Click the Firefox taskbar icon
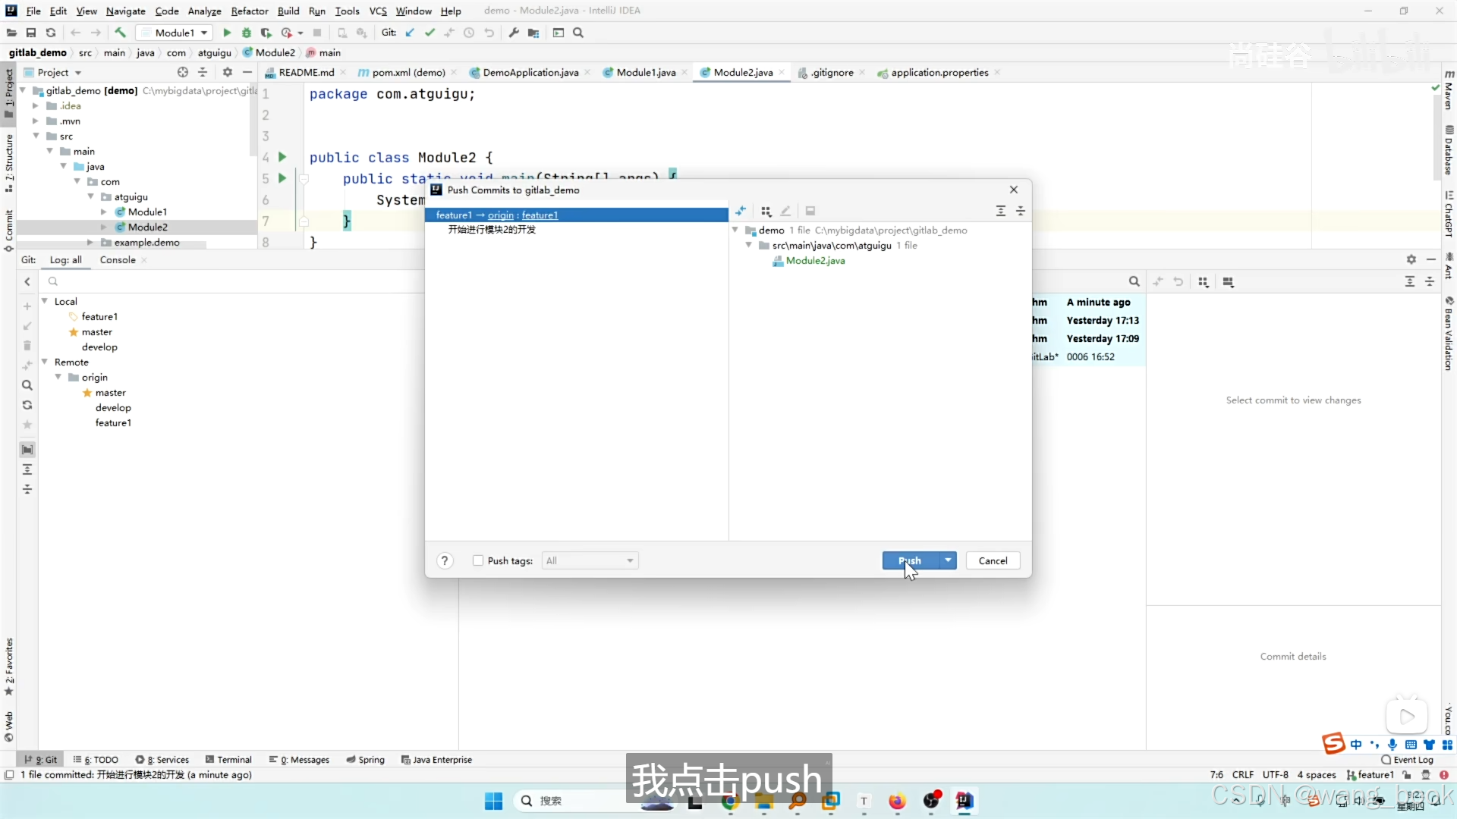Viewport: 1457px width, 819px height. coord(897,801)
